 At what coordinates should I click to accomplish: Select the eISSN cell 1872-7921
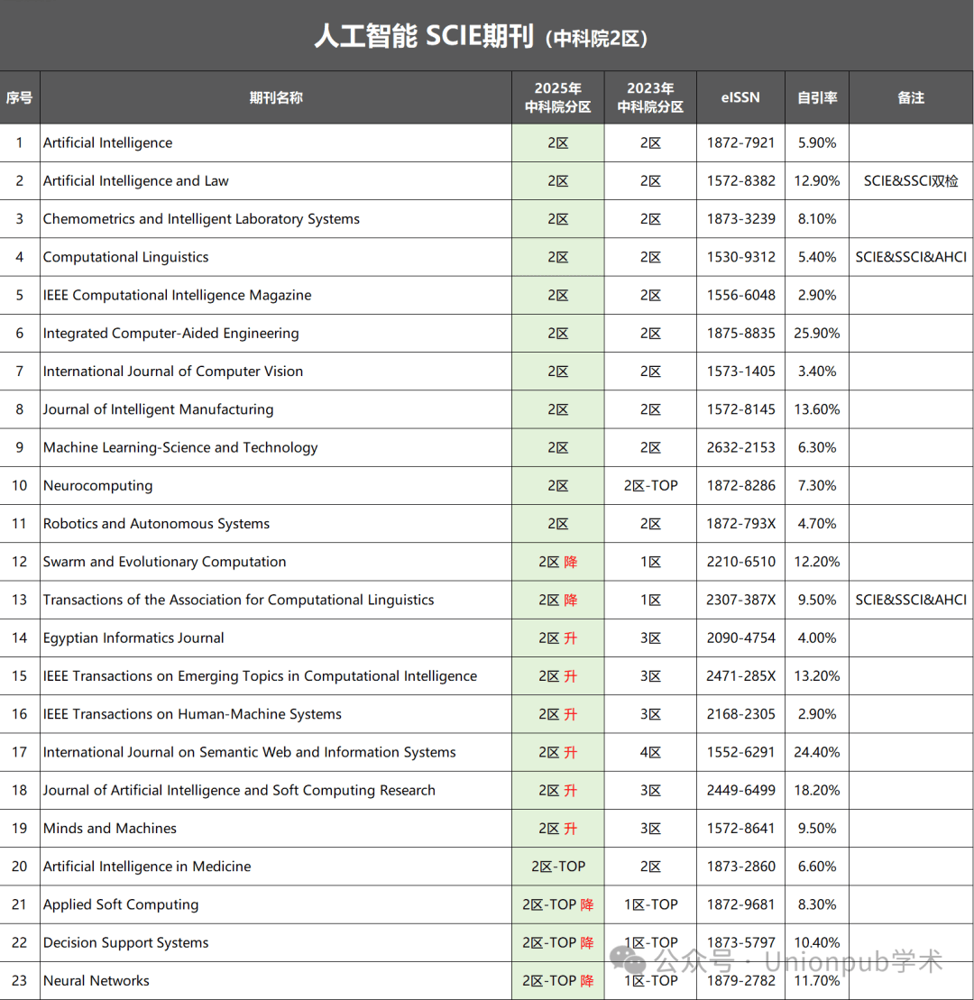coord(740,143)
